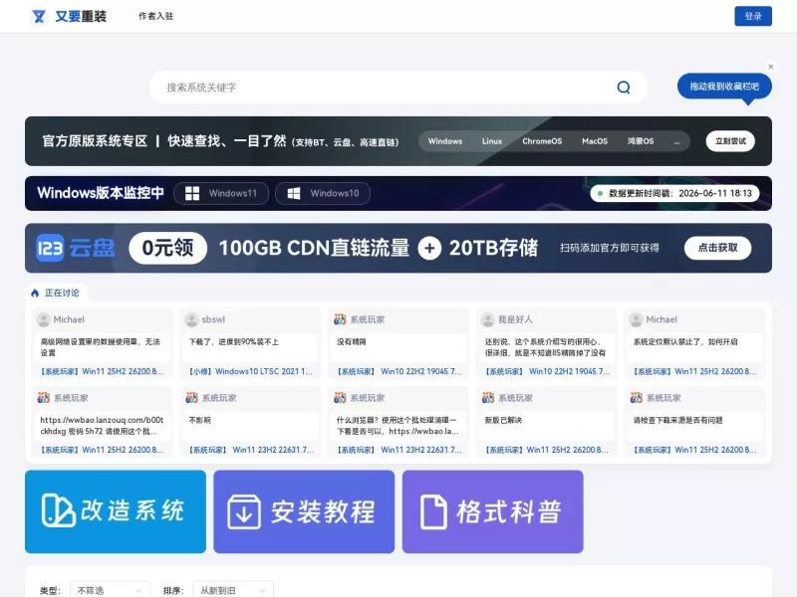Image resolution: width=797 pixels, height=597 pixels.
Task: Open the 改造系统 blue card
Action: [x=116, y=511]
